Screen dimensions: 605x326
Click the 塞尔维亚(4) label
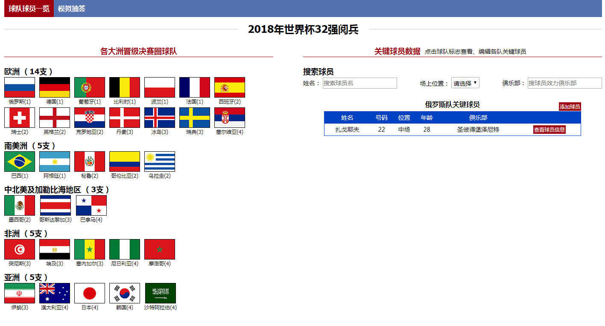point(230,132)
